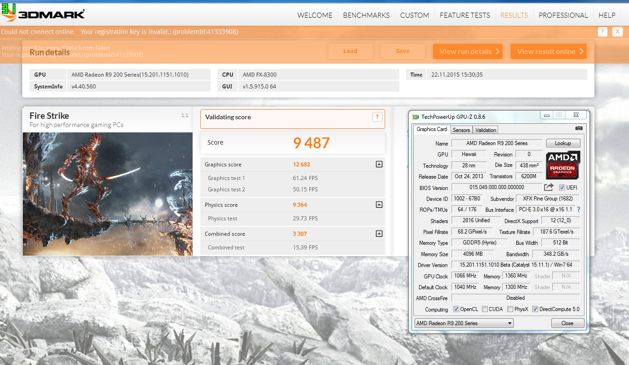Viewport: 629px width, 365px height.
Task: Click the overall score 9 487
Action: pos(312,143)
